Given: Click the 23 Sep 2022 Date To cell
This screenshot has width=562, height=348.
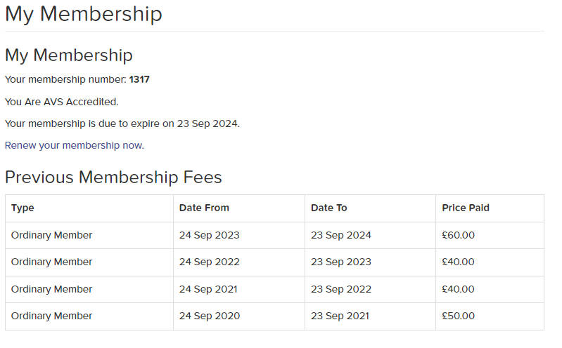Looking at the screenshot, I should coord(341,289).
